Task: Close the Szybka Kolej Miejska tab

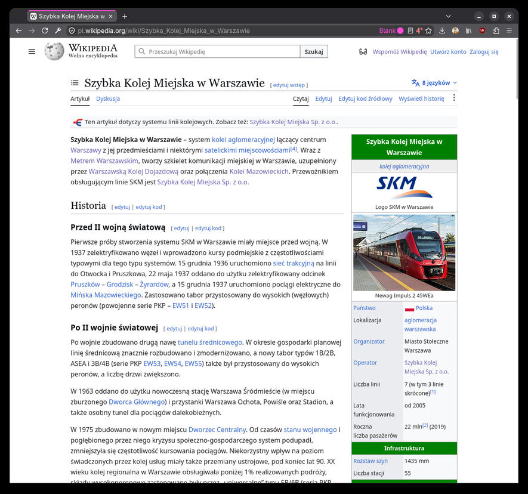Action: [x=110, y=16]
